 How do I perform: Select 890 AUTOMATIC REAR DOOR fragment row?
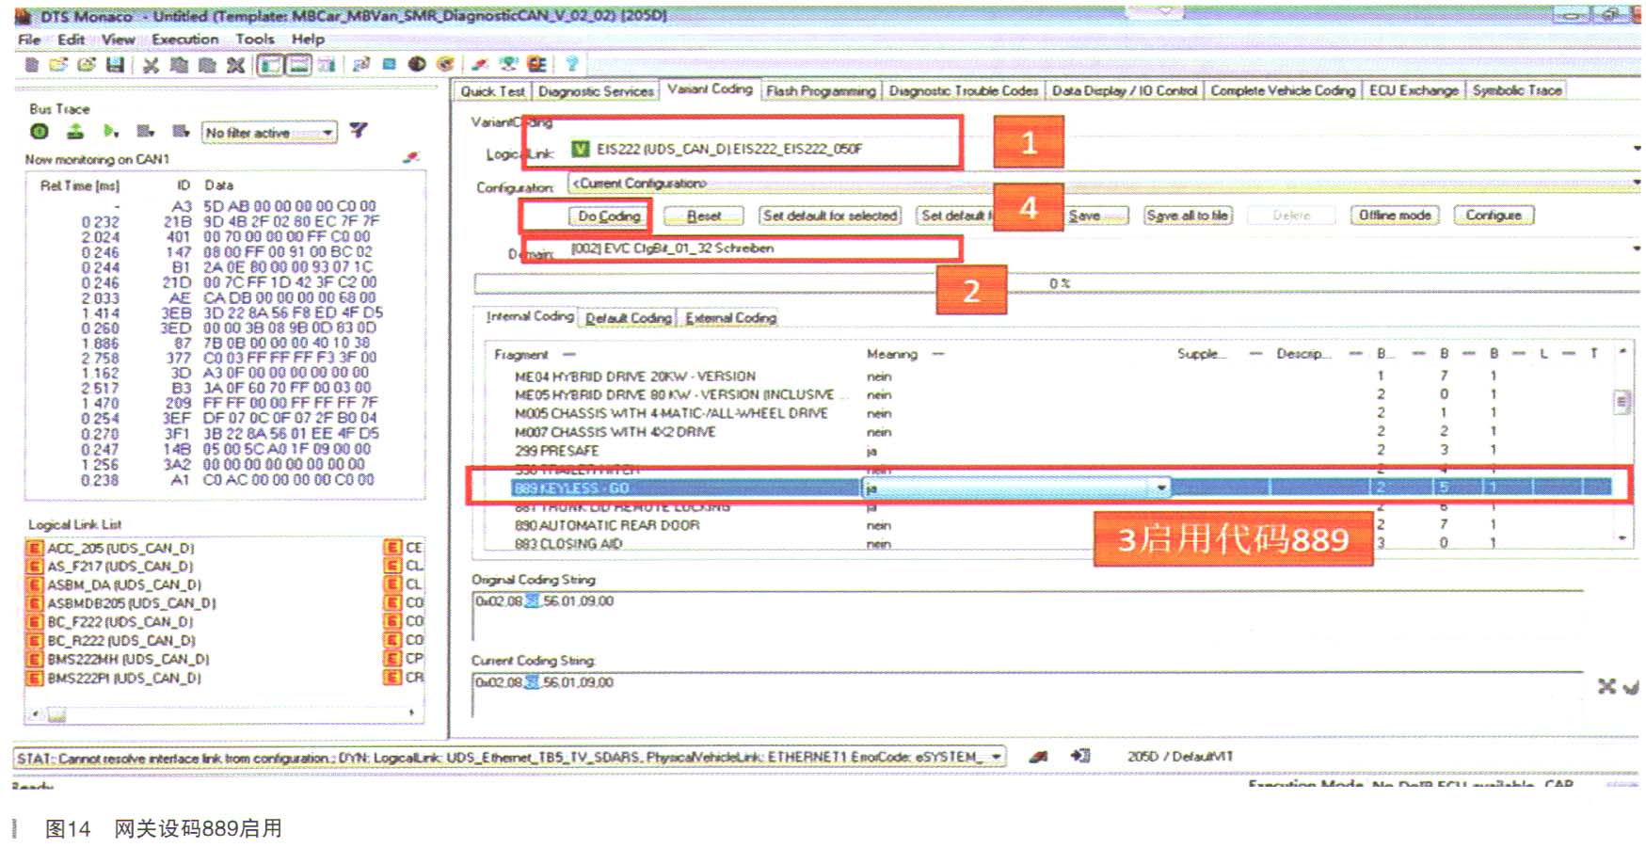pyautogui.click(x=1054, y=525)
